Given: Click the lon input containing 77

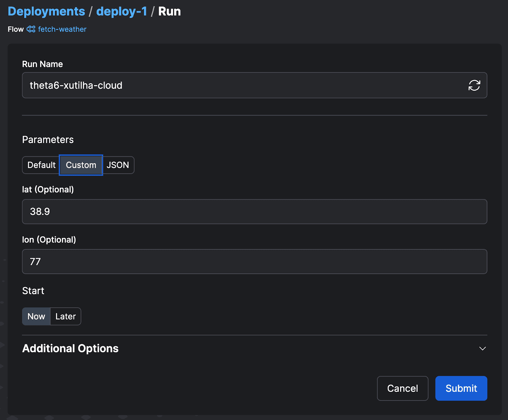Looking at the screenshot, I should coord(254,262).
